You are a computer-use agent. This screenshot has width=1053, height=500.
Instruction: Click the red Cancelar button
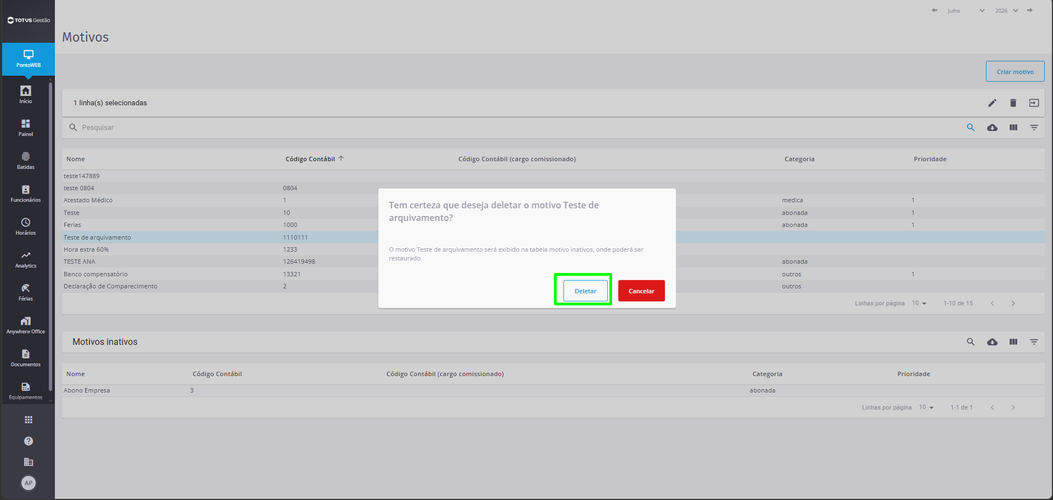point(641,291)
